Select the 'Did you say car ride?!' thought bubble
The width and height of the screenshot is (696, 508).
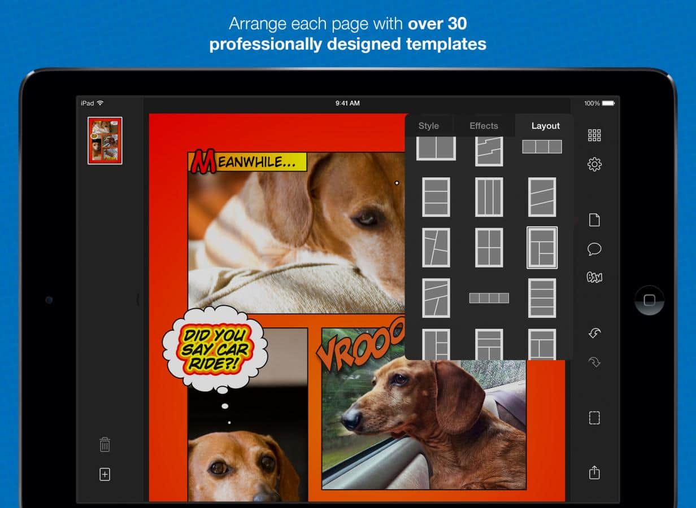tap(215, 348)
